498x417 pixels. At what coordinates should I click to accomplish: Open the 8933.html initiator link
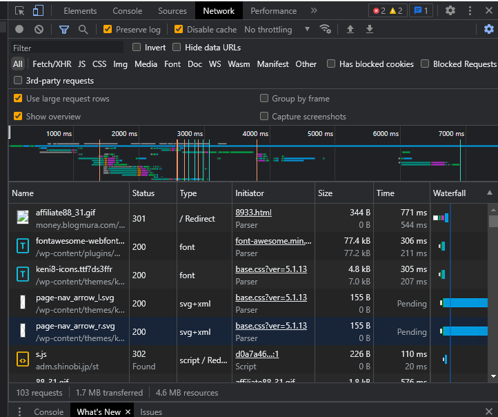pos(253,213)
